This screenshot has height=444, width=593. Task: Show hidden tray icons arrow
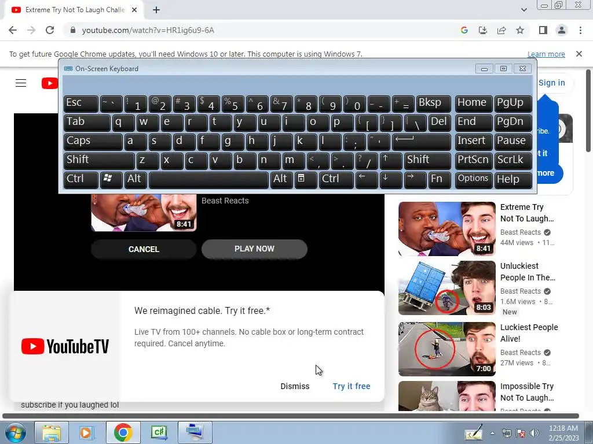[492, 433]
